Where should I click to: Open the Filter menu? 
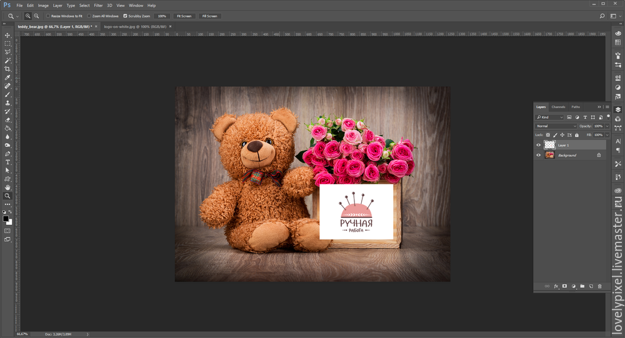(x=98, y=5)
